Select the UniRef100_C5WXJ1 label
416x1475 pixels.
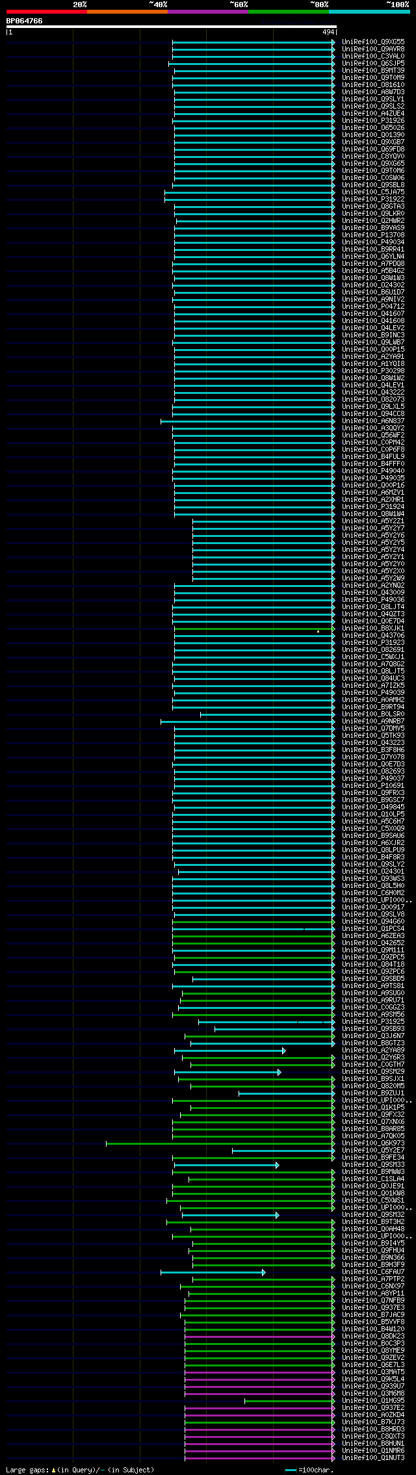373,657
